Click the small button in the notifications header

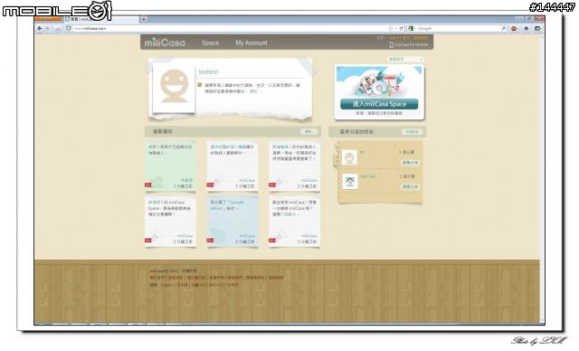(308, 132)
